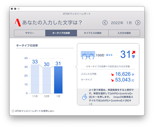The height and width of the screenshot is (128, 154).
Task: Click the 16,626 character count value
Action: (123, 74)
